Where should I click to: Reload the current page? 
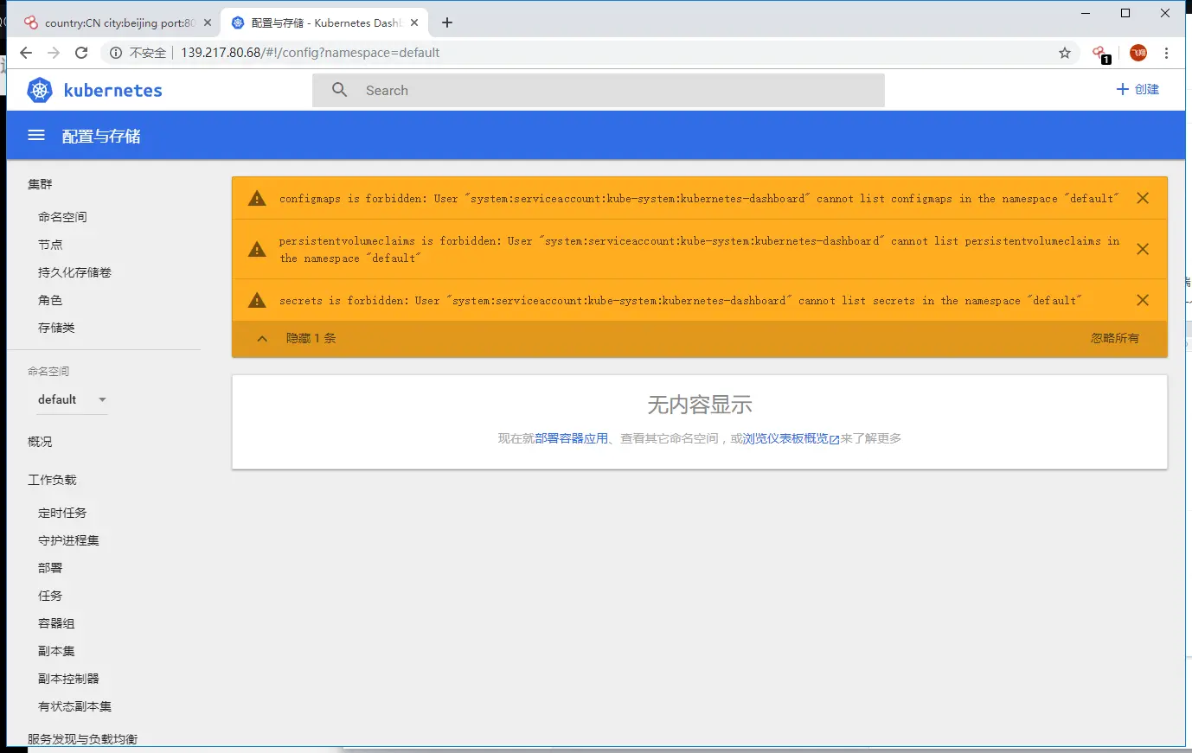point(81,53)
